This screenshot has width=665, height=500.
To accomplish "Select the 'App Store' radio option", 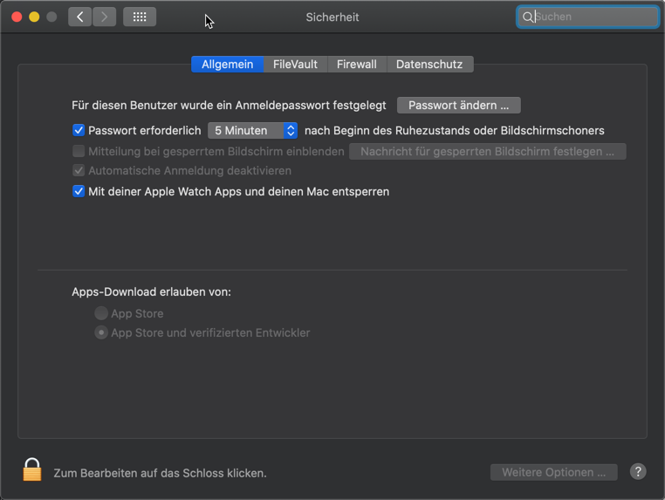I will 101,313.
